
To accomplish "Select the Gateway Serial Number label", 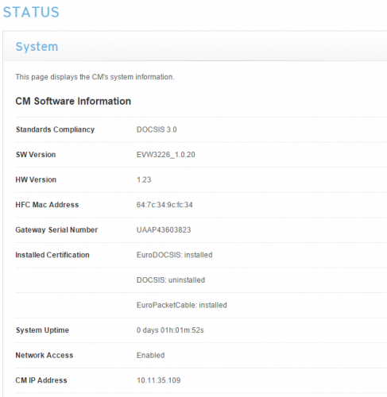I will 56,229.
